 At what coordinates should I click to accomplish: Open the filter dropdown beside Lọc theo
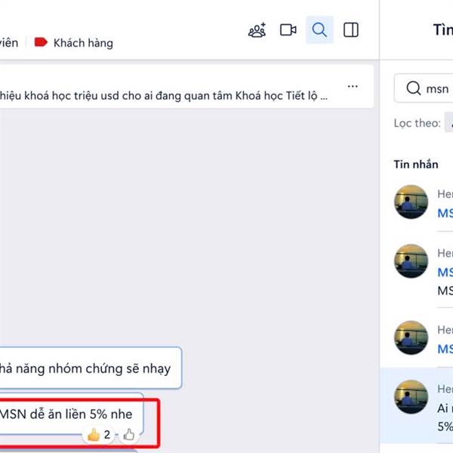[x=448, y=123]
